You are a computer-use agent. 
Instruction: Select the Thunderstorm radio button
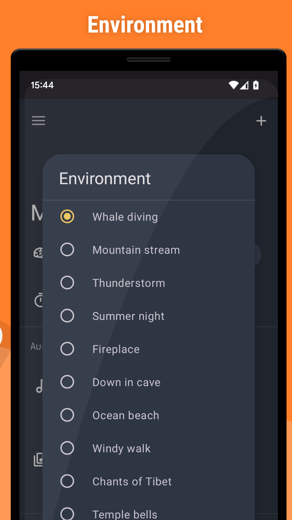[x=67, y=282]
